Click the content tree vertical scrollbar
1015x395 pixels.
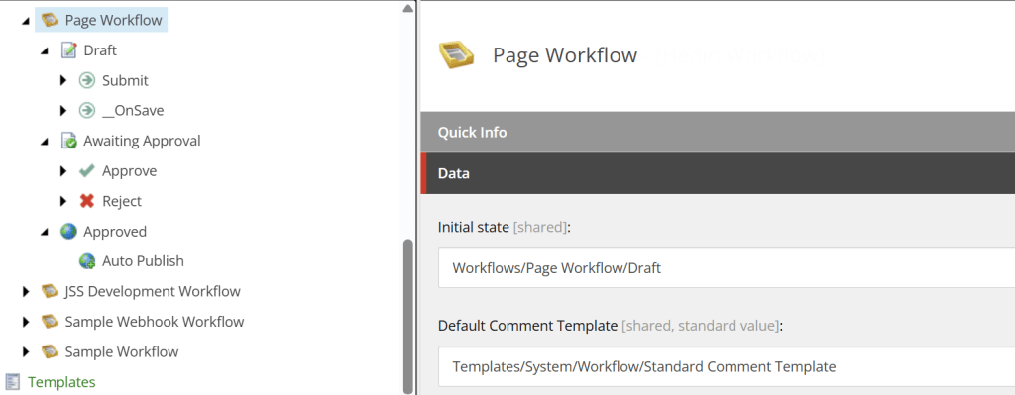coord(407,317)
